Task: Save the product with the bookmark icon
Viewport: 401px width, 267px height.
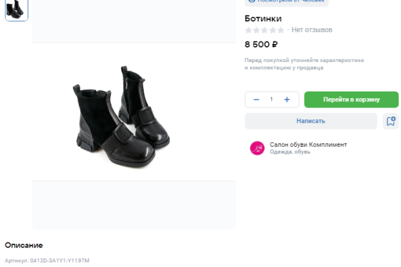Action: pyautogui.click(x=391, y=121)
